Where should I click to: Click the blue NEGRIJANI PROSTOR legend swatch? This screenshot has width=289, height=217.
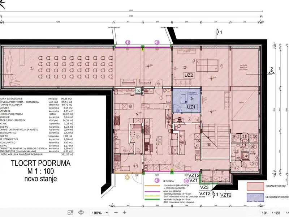pyautogui.click(x=256, y=197)
